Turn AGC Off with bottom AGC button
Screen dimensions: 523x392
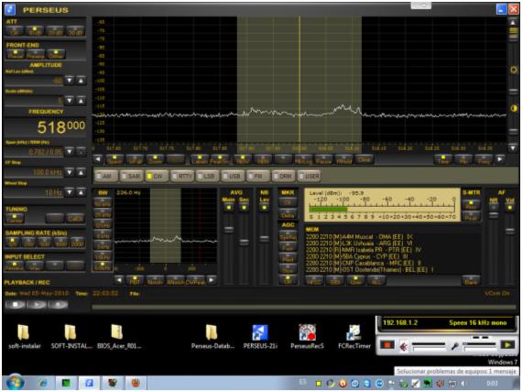288,279
